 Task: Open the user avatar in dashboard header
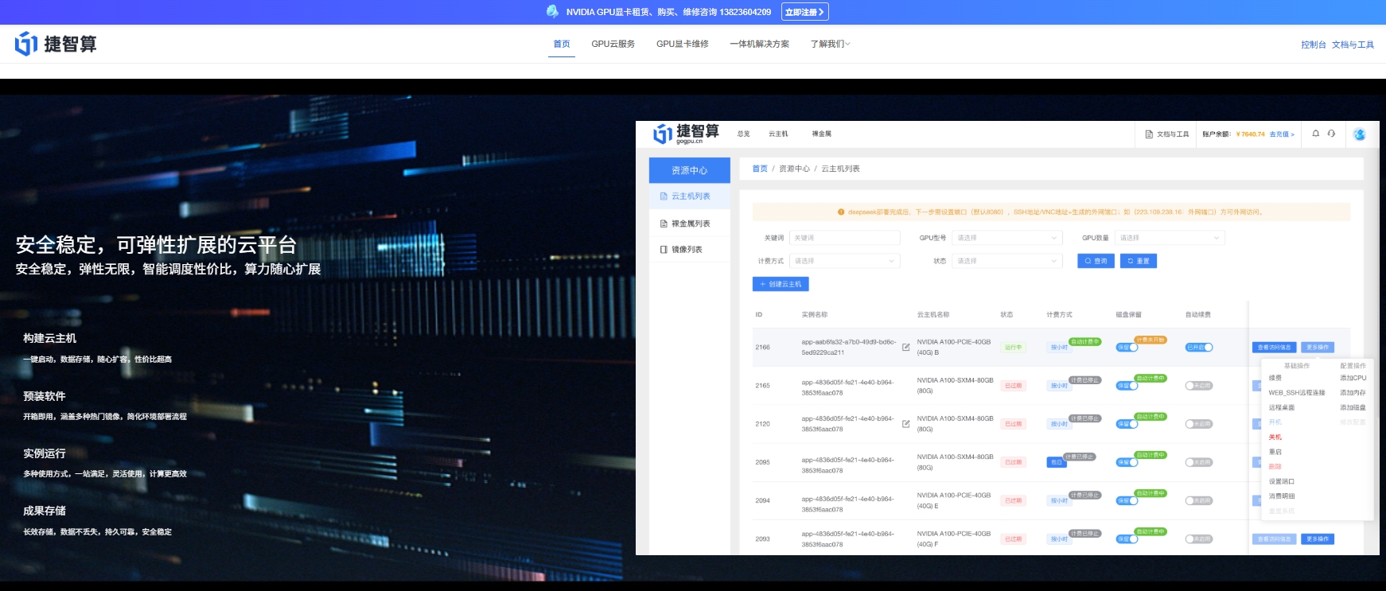click(x=1359, y=134)
